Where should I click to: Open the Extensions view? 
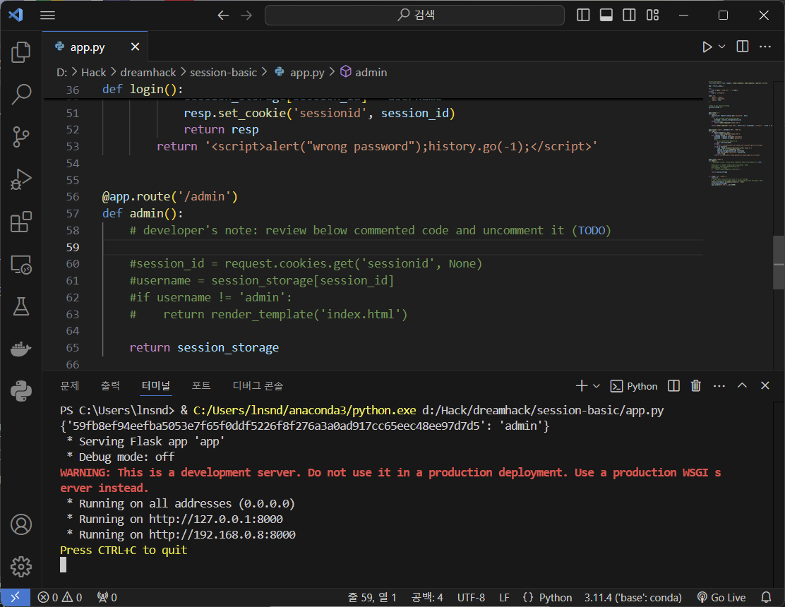[21, 222]
